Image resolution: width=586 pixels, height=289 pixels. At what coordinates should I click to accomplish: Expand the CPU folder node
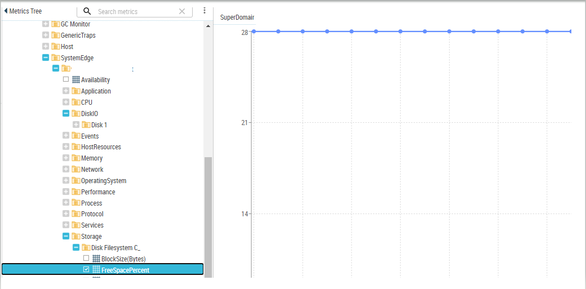click(x=66, y=102)
